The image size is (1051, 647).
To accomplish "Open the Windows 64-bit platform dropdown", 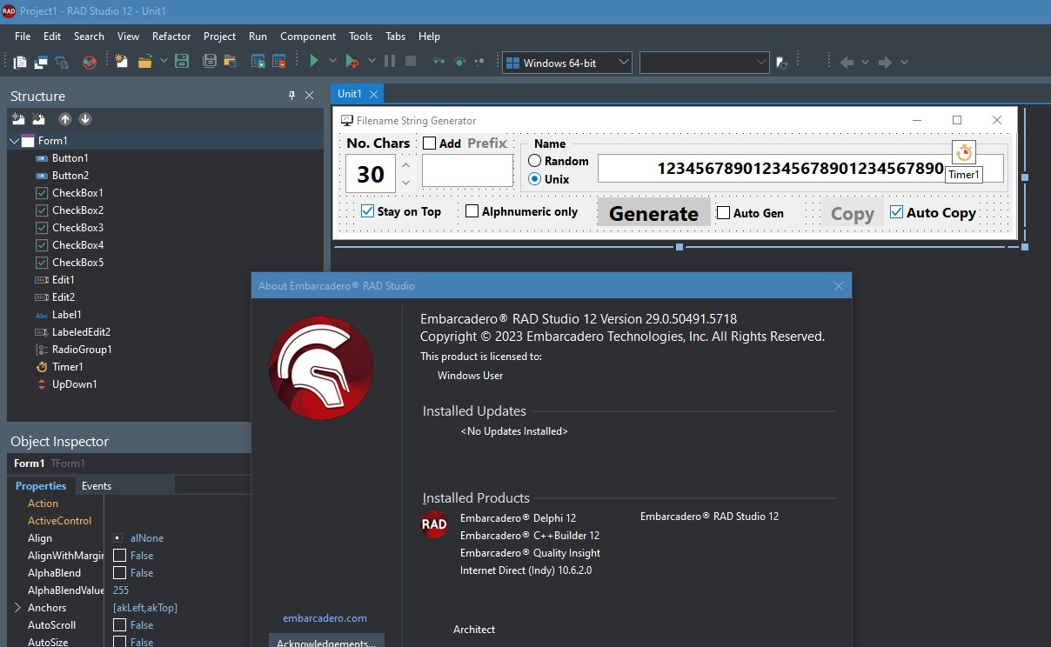I will 567,63.
